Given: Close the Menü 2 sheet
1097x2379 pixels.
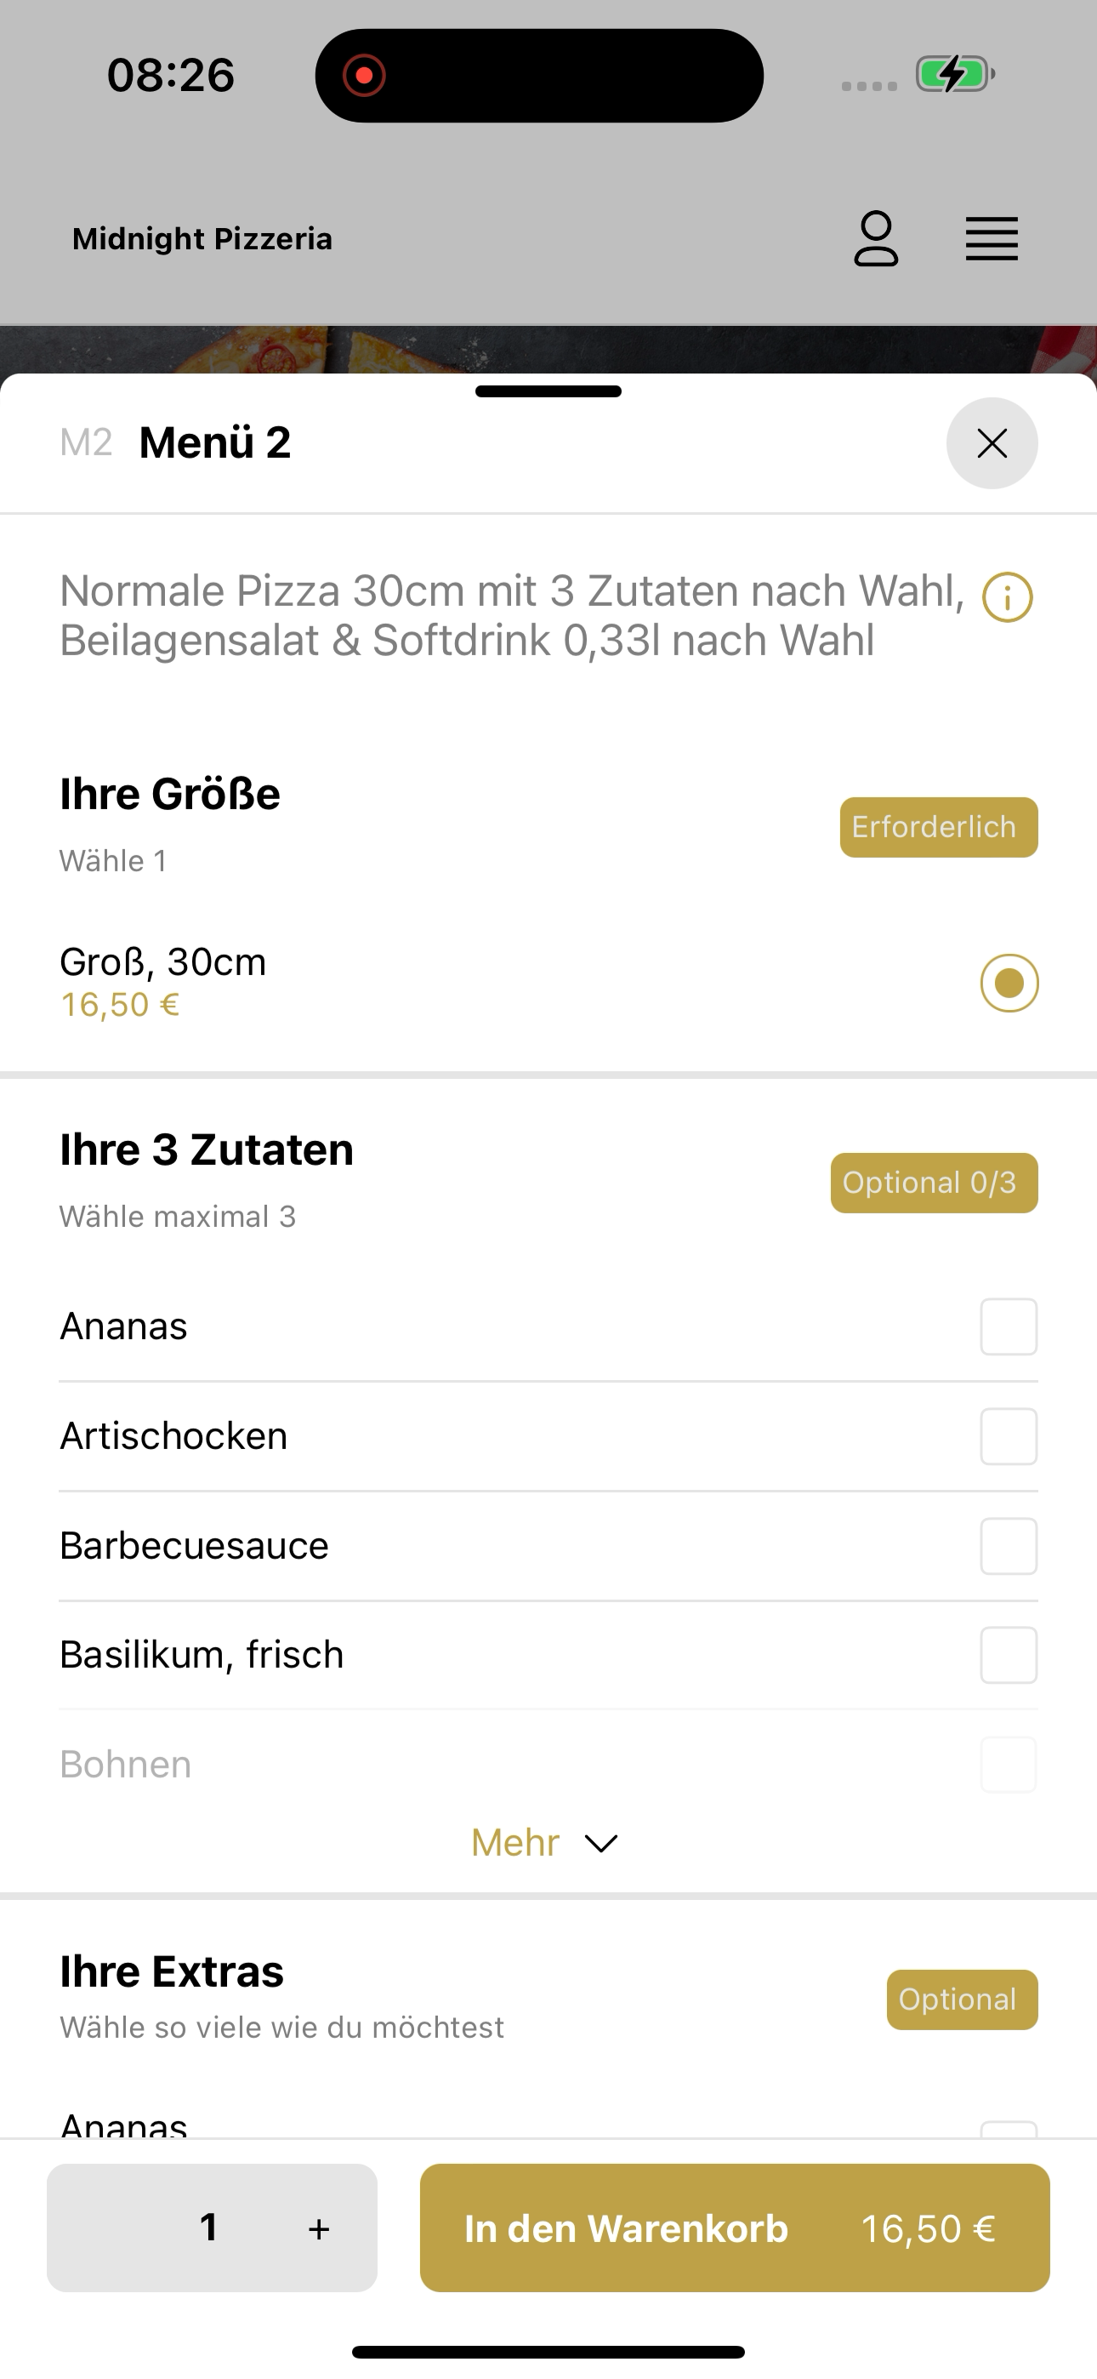Looking at the screenshot, I should point(992,443).
